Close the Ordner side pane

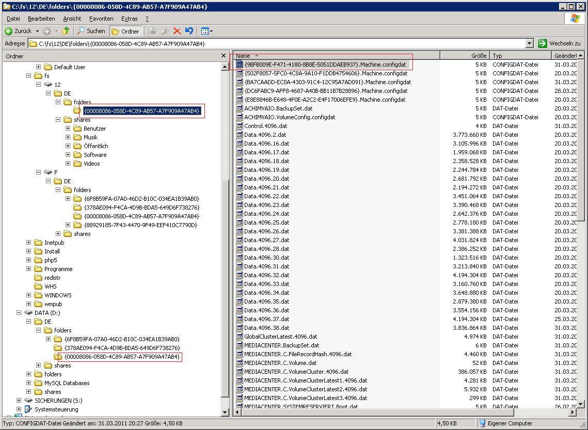[224, 56]
